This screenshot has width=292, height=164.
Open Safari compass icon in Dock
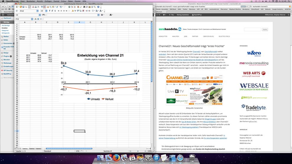click(180, 158)
